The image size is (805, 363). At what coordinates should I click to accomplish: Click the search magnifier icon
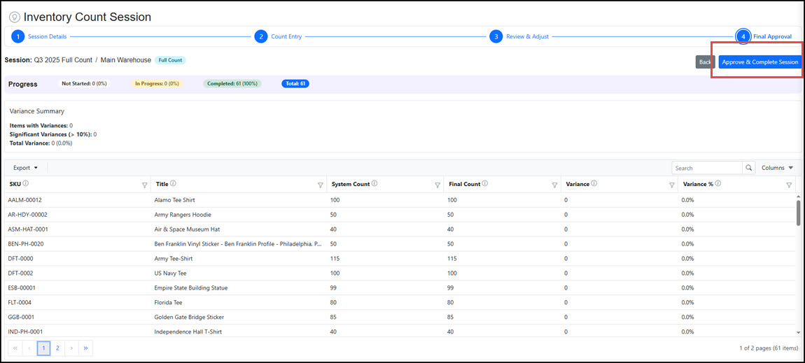coord(750,168)
